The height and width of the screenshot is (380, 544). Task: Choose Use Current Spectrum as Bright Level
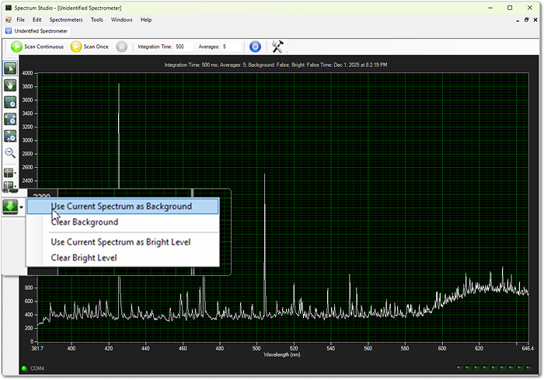120,242
